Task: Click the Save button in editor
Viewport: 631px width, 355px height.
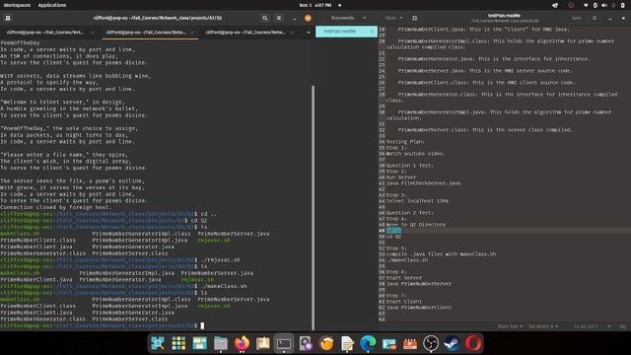Action: [x=576, y=18]
